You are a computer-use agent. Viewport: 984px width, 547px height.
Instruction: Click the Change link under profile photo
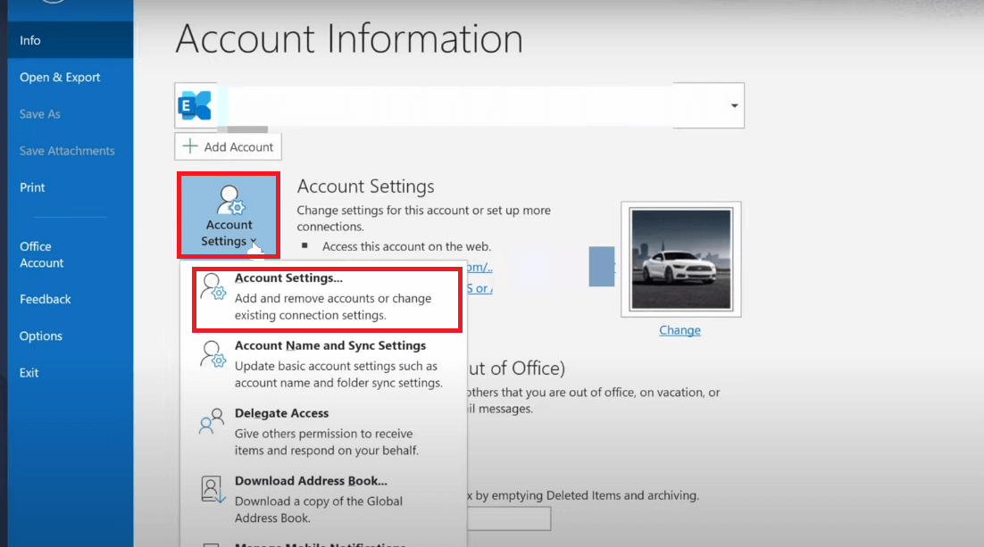click(x=680, y=330)
